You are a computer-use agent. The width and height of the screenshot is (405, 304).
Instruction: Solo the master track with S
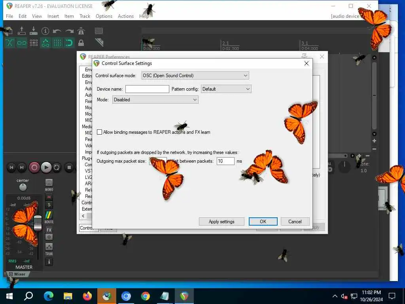pos(49,205)
